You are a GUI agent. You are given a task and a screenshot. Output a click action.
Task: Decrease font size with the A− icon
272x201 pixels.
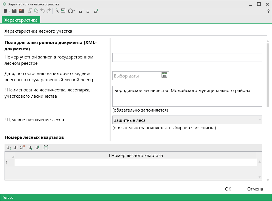pyautogui.click(x=81, y=11)
